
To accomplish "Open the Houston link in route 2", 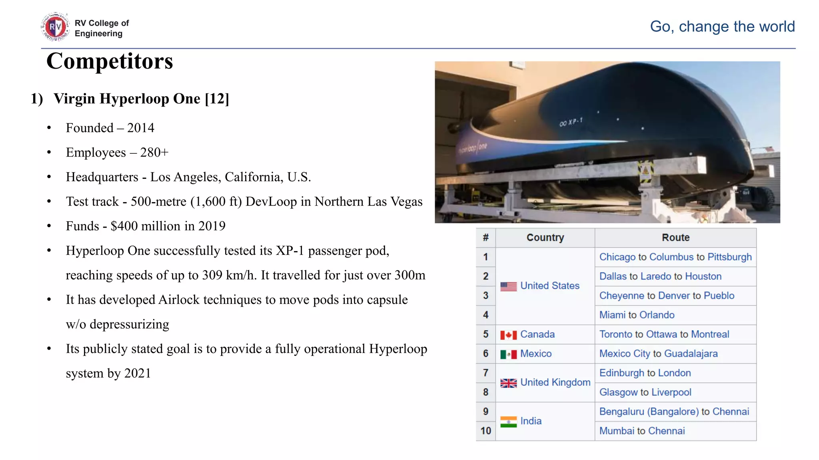I will [x=703, y=276].
